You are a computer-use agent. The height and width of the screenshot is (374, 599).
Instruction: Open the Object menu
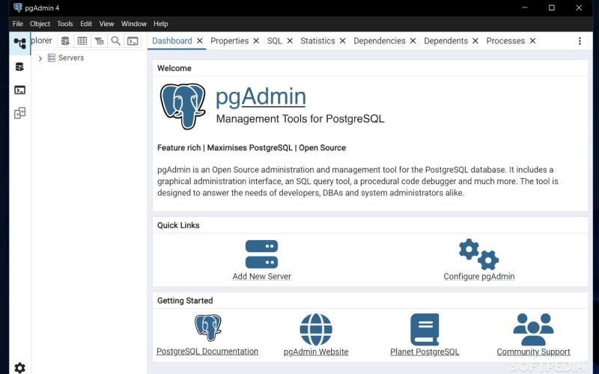[x=40, y=24]
